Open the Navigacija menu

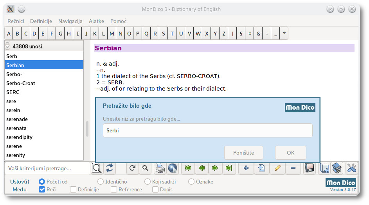70,21
